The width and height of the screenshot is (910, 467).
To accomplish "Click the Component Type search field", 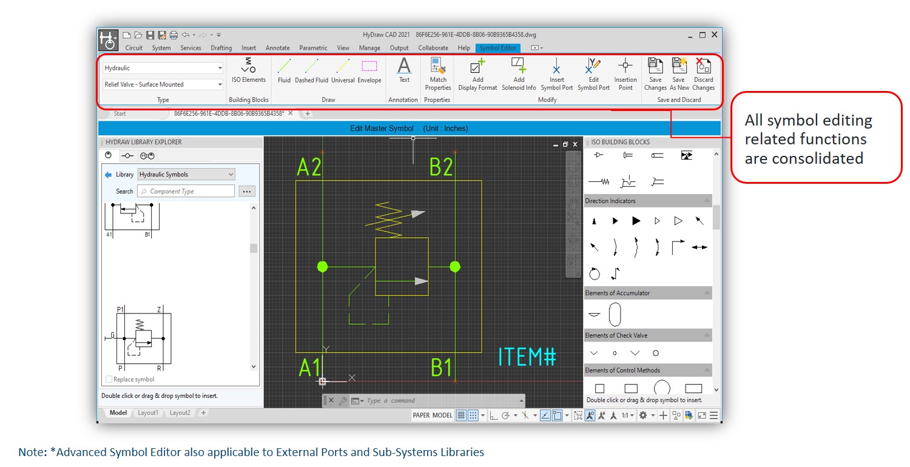I will pos(186,191).
